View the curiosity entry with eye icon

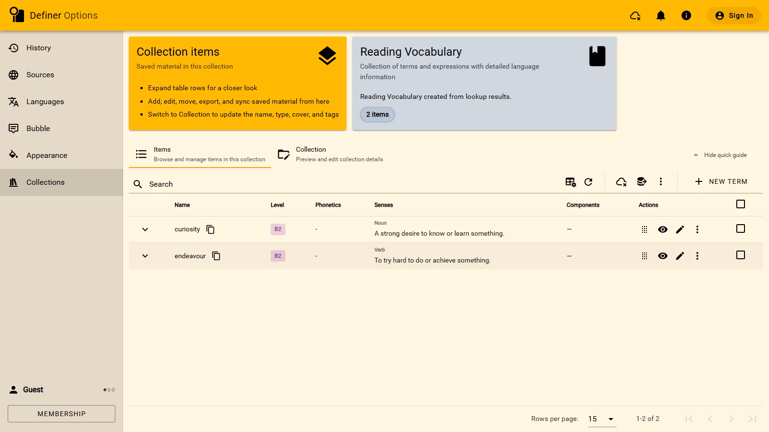(x=663, y=229)
